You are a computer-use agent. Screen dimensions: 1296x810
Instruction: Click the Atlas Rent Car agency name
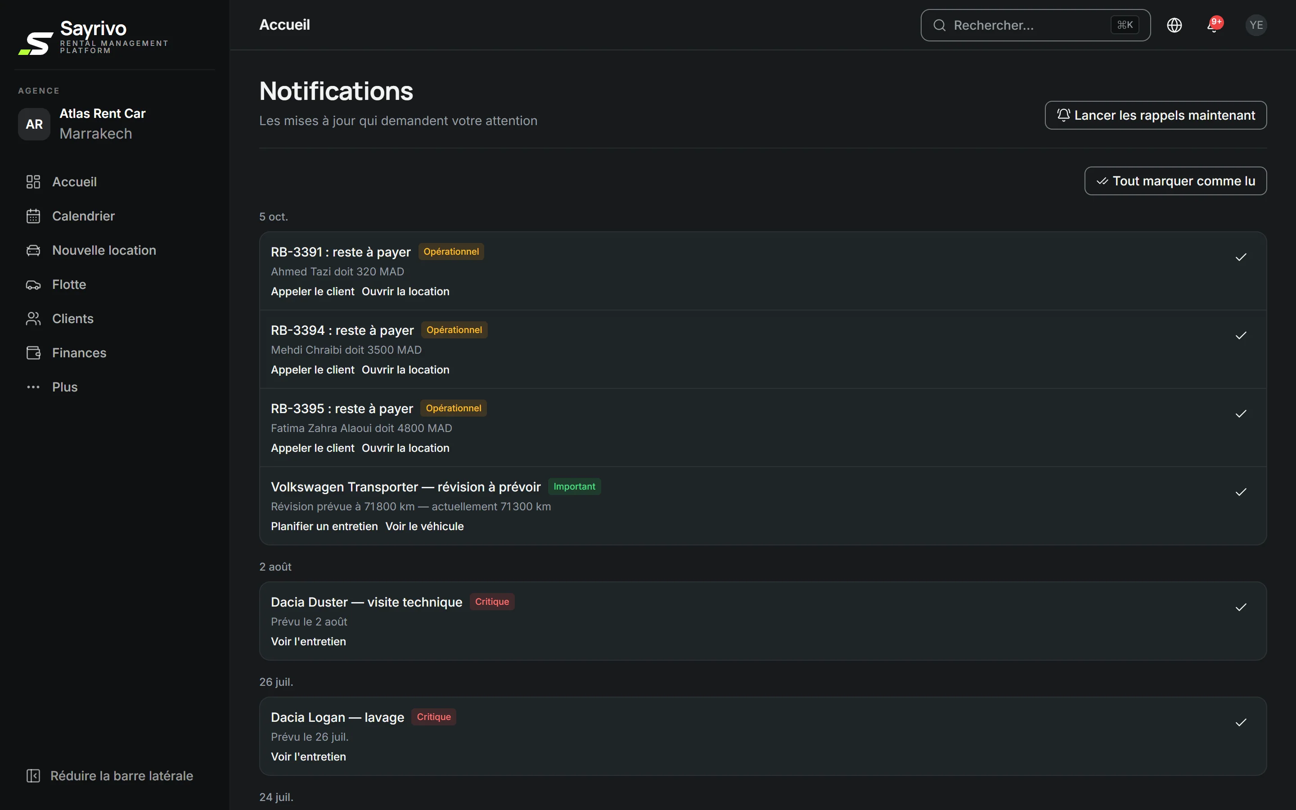(x=102, y=113)
